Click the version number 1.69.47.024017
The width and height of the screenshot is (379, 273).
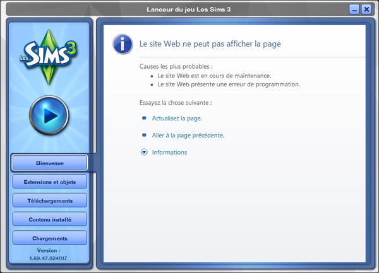click(48, 258)
